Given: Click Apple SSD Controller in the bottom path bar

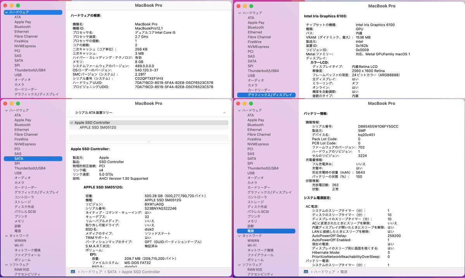Looking at the screenshot, I should (141, 272).
